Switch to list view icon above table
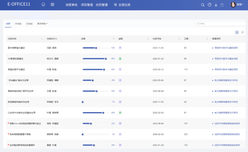This screenshot has width=248, height=152. (237, 32)
